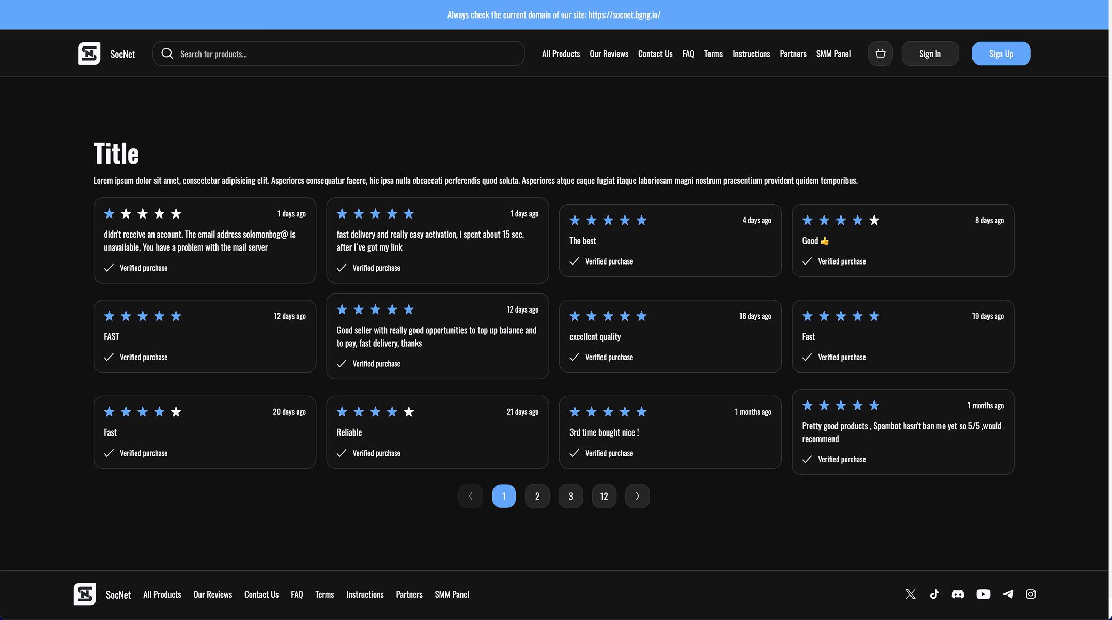The image size is (1112, 620).
Task: Click the 'Good seller with really good opportunities' review text
Action: [x=437, y=336]
